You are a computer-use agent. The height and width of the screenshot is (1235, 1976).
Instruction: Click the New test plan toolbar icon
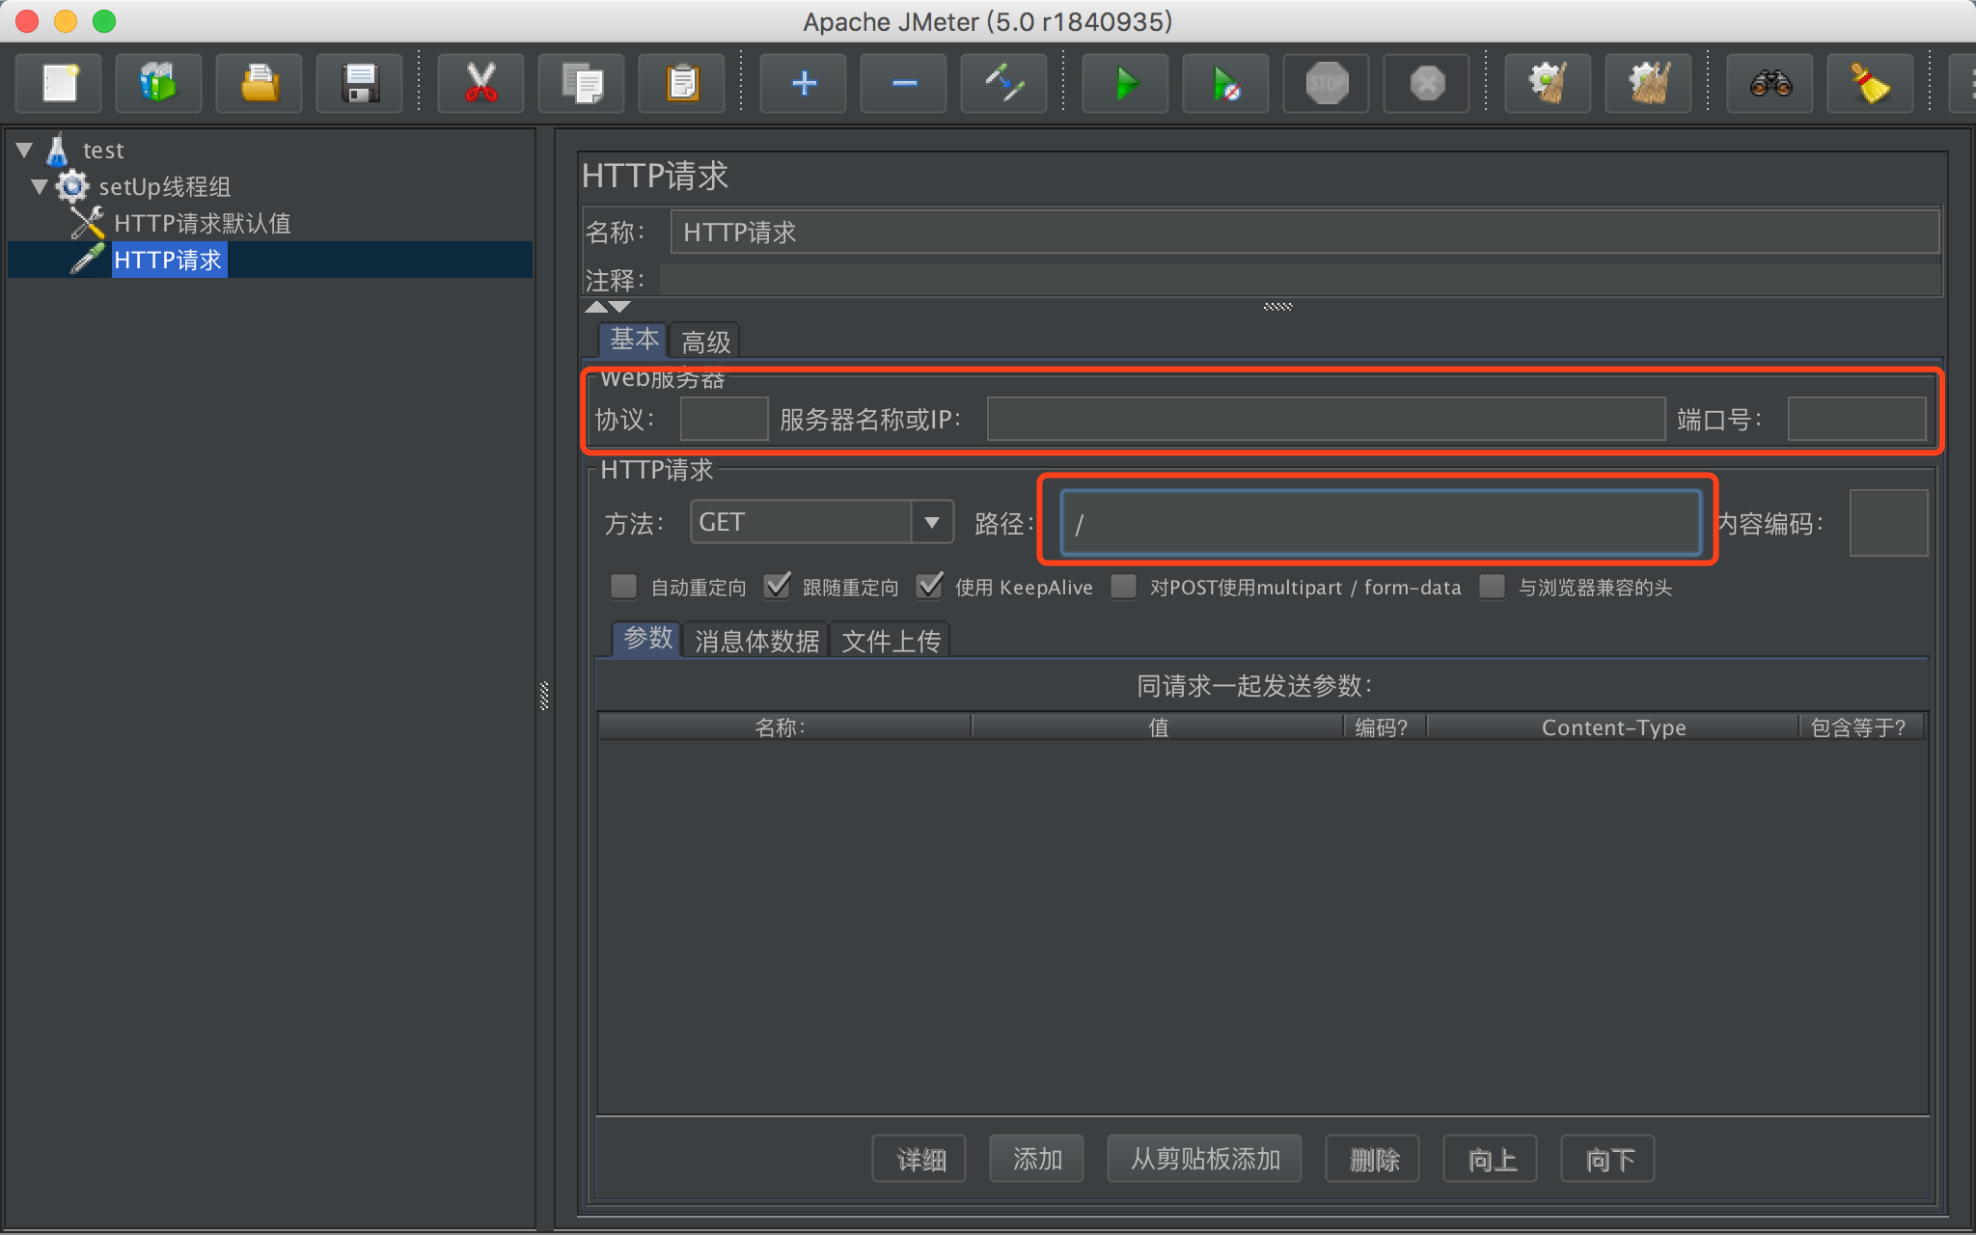[59, 83]
